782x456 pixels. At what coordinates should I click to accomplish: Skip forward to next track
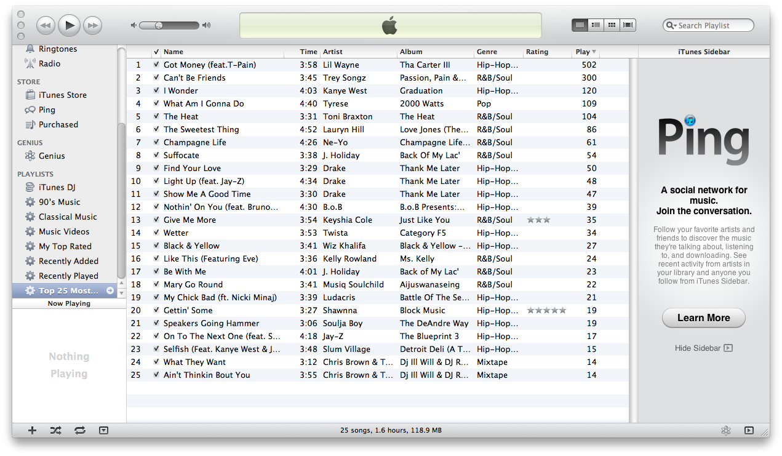coord(92,25)
